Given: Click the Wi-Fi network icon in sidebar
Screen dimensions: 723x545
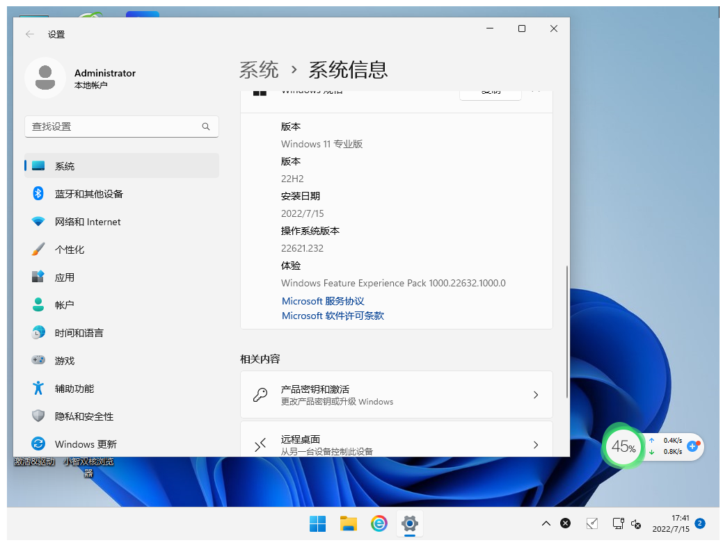Looking at the screenshot, I should 38,221.
